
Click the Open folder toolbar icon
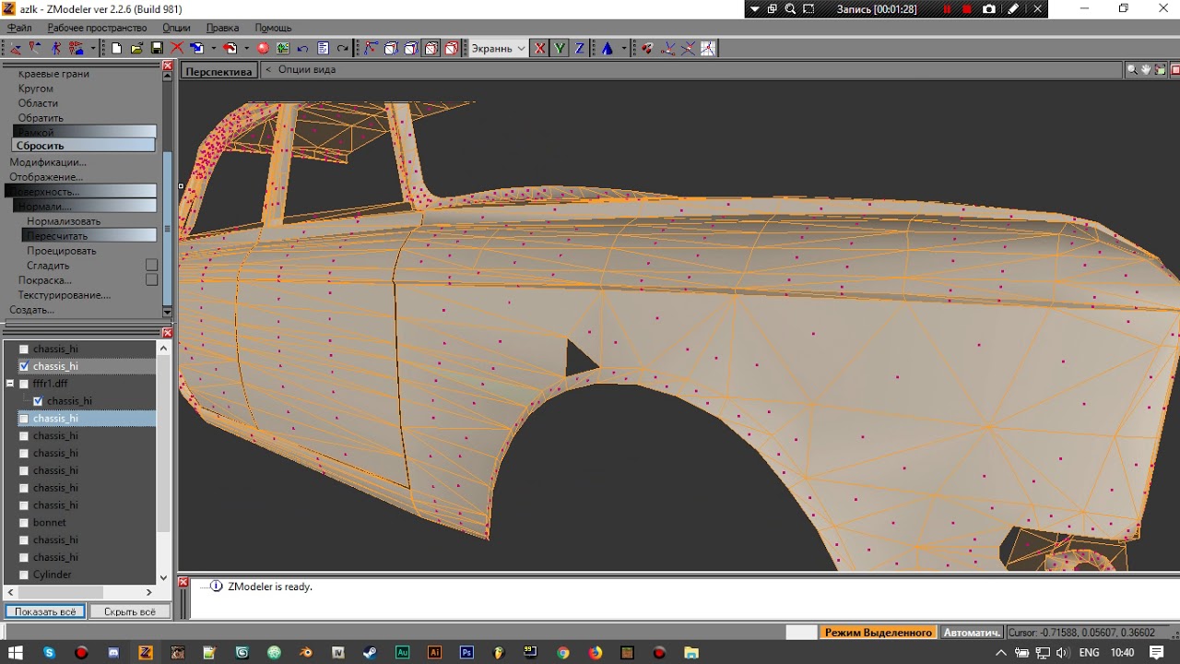(136, 48)
